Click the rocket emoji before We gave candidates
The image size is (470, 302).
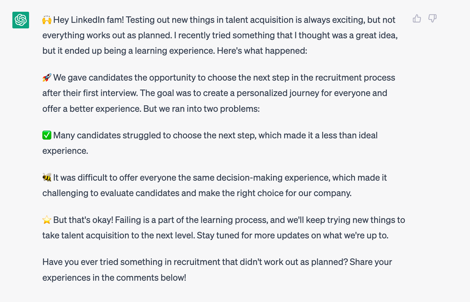click(47, 78)
